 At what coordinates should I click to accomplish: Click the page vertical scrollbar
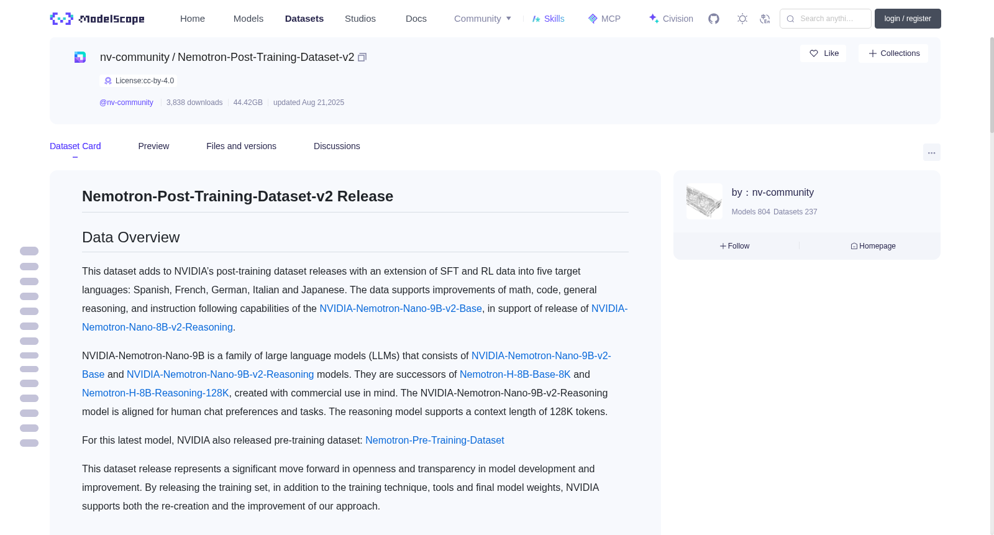point(992,84)
